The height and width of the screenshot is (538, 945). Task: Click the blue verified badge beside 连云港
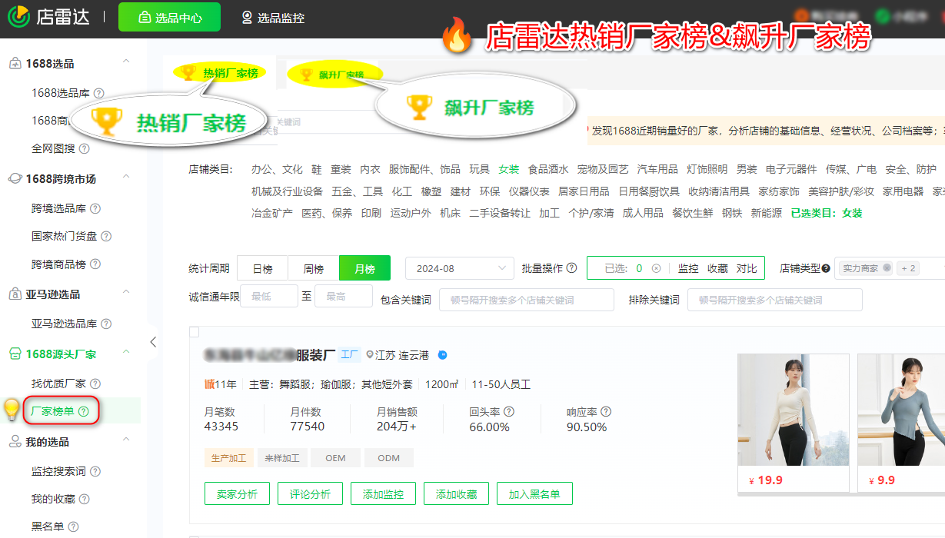pos(442,355)
